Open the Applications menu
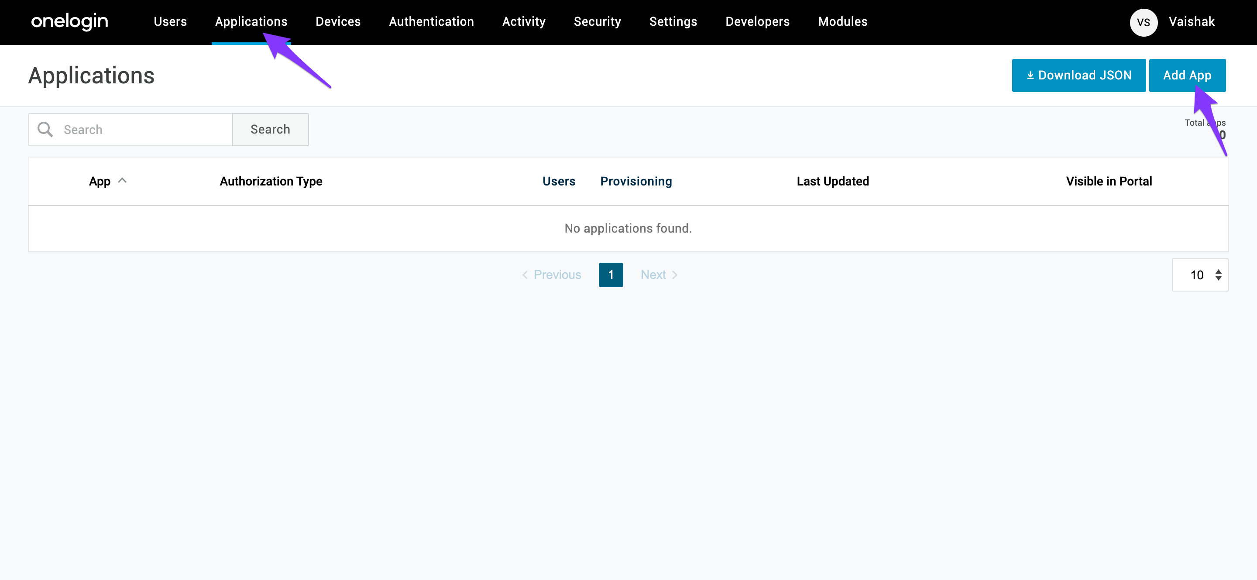The image size is (1257, 580). (x=251, y=21)
